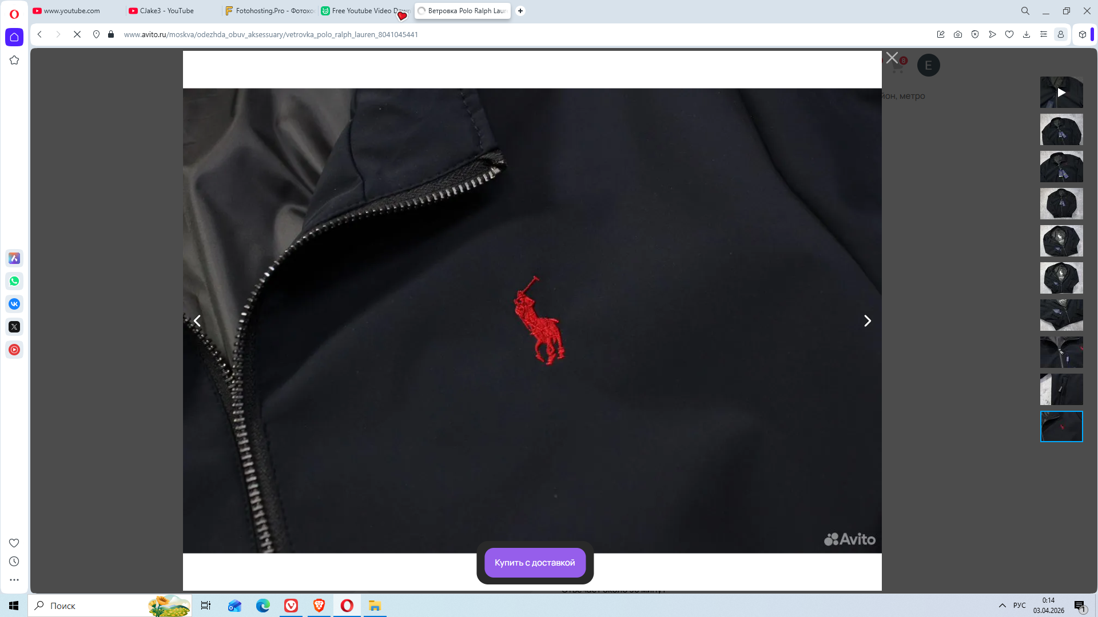Open X (Twitter) sidebar panel
Image resolution: width=1098 pixels, height=617 pixels.
[x=14, y=327]
